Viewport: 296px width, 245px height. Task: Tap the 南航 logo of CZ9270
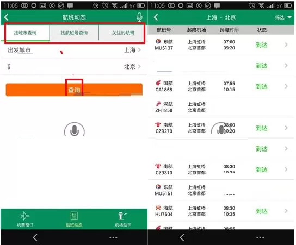pos(158,124)
